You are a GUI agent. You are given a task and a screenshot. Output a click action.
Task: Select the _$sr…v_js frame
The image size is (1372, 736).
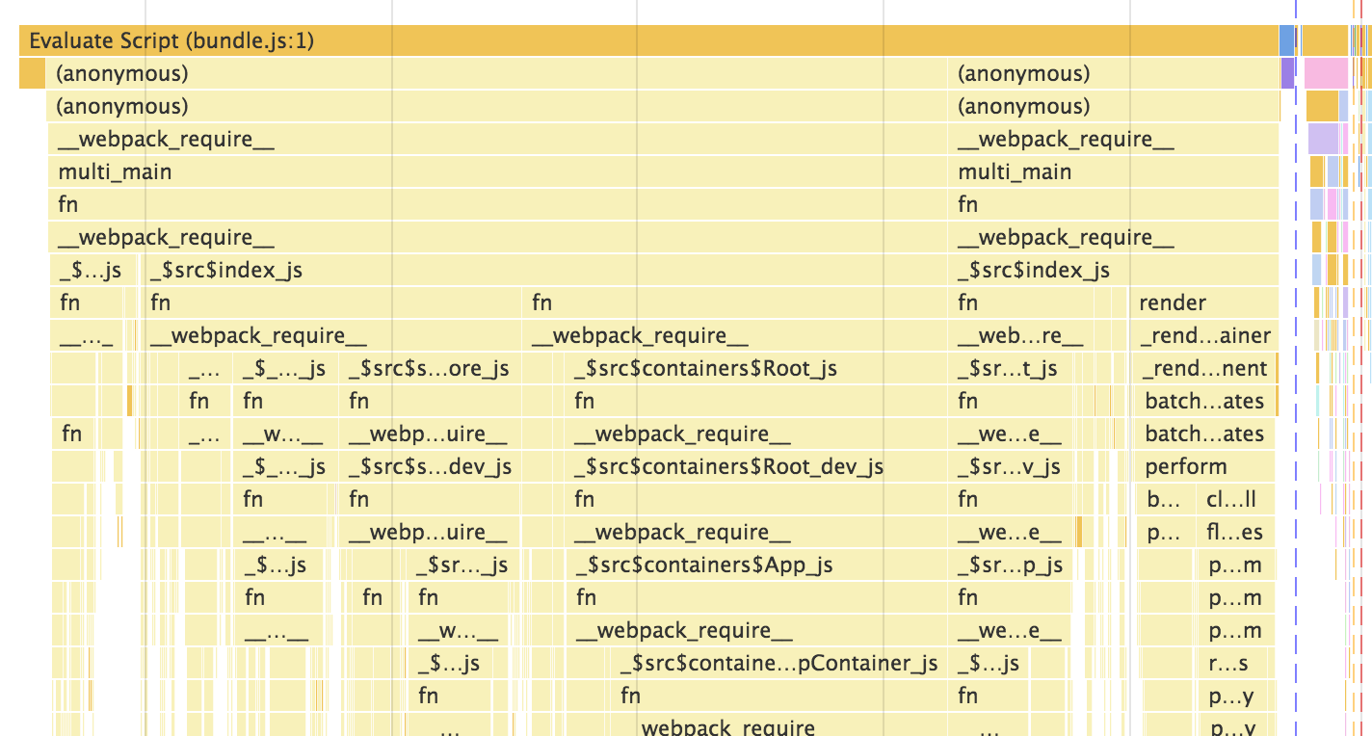click(1011, 467)
